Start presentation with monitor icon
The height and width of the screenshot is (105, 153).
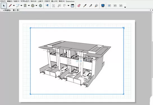coord(103,6)
